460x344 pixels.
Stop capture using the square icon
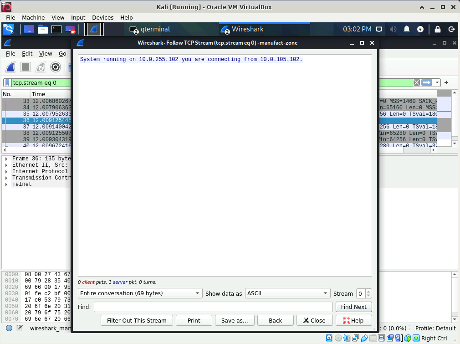tap(26, 67)
